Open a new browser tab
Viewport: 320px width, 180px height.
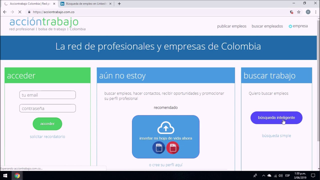[x=119, y=4]
